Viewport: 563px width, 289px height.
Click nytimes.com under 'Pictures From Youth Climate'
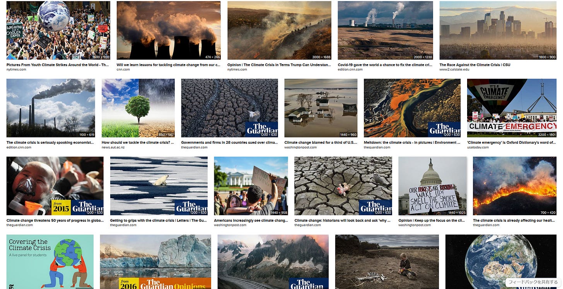16,70
